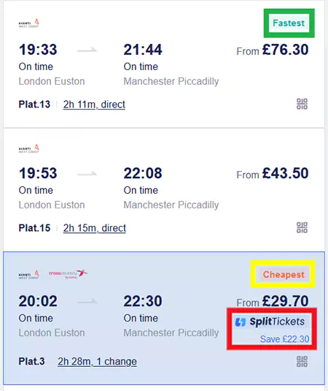Select the 22:08 arrival time
The height and width of the screenshot is (391, 328).
(143, 173)
